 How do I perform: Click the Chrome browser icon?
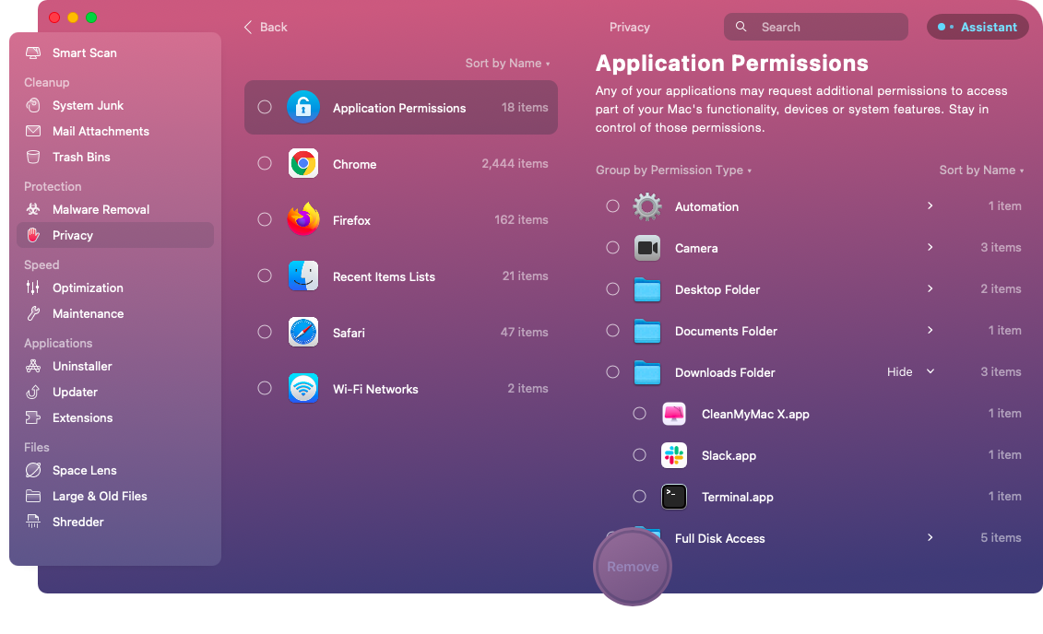303,163
